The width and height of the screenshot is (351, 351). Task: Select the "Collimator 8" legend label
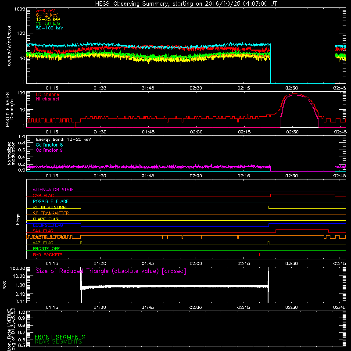(49, 145)
